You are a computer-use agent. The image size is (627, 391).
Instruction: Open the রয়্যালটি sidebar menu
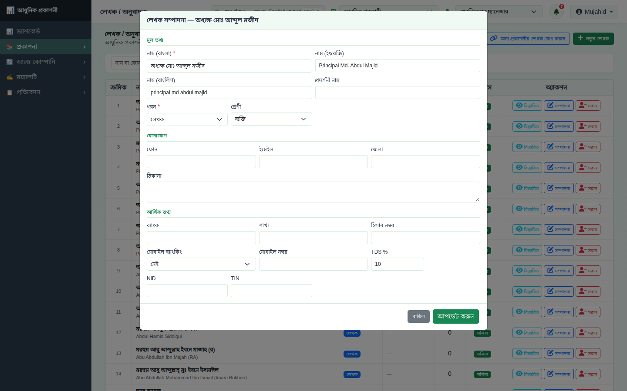(x=46, y=77)
